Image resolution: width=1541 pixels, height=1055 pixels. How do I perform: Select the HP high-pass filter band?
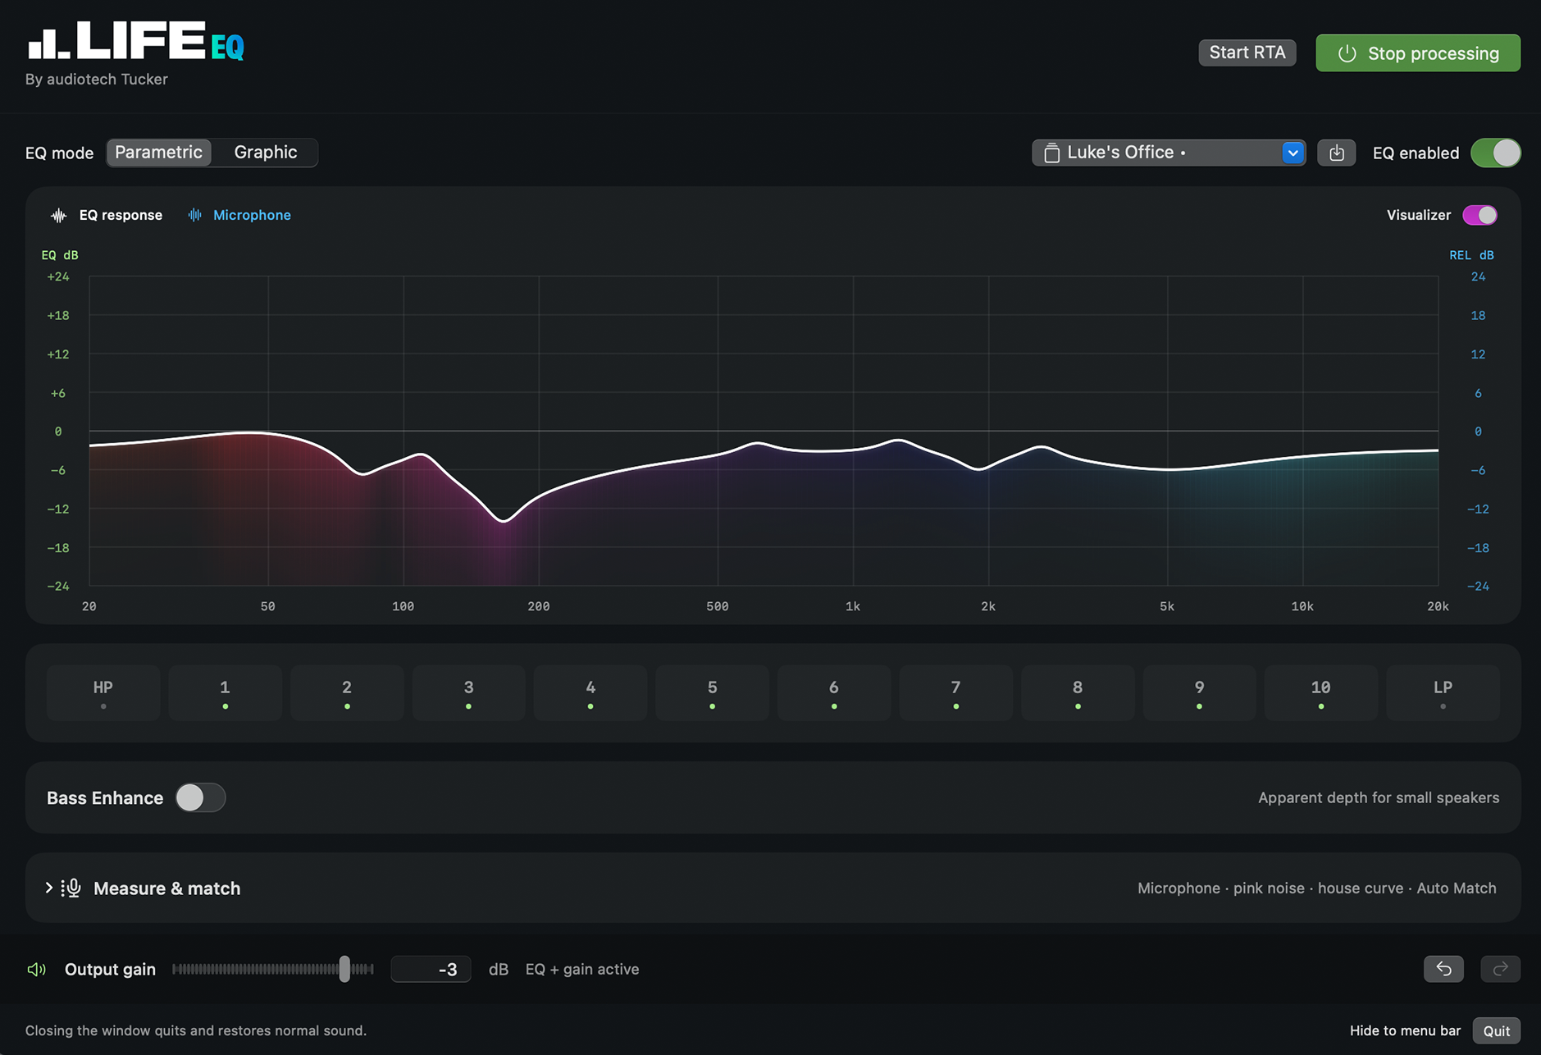tap(103, 693)
